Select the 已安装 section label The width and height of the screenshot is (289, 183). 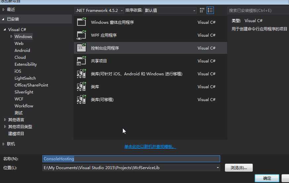[13, 19]
